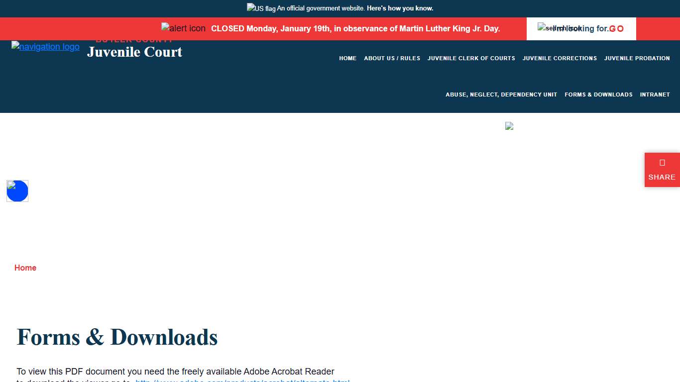Screen dimensions: 680x382
Task: Select the Juvenile Corrections menu item
Action: 560,58
